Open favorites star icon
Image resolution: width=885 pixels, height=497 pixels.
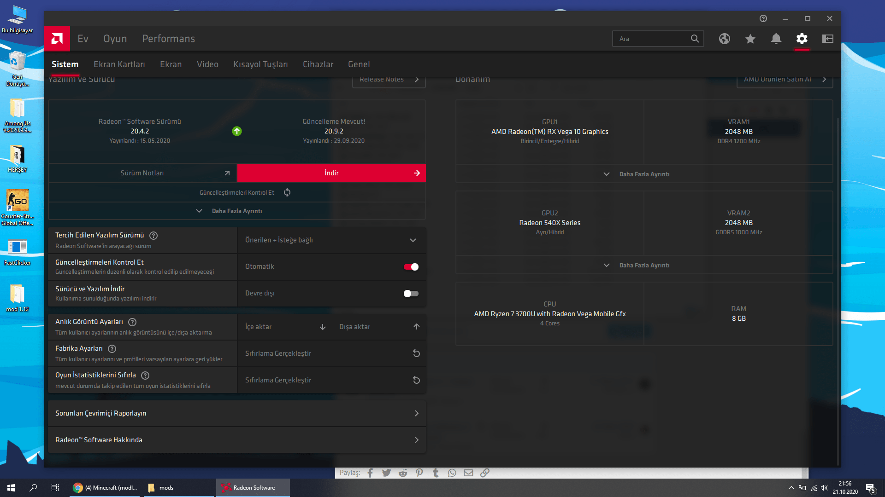click(x=750, y=39)
